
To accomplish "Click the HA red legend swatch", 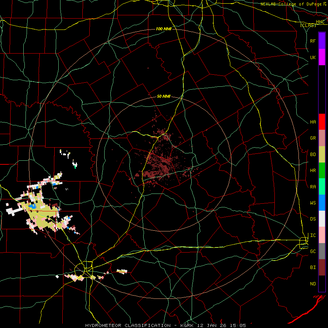I will [x=322, y=122].
